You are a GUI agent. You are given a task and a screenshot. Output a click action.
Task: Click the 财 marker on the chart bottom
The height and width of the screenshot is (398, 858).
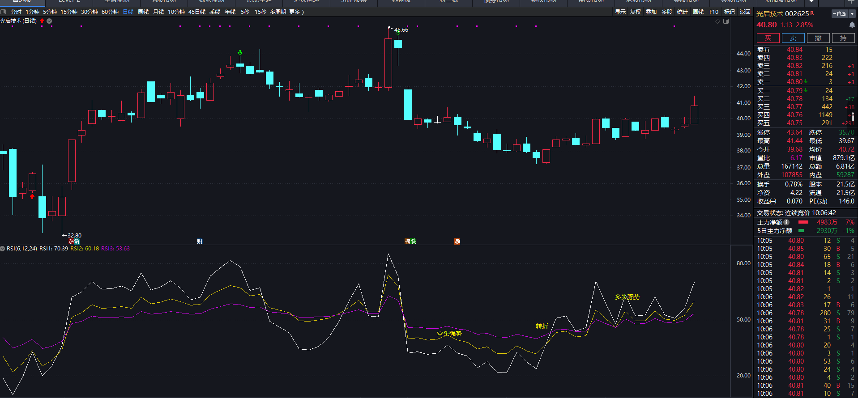point(200,241)
